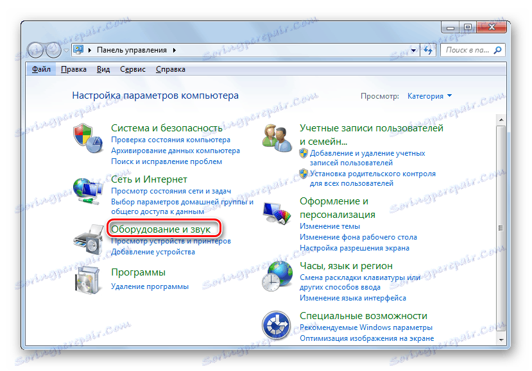
Task: Click 'Изменение темы' link
Action: [x=330, y=226]
